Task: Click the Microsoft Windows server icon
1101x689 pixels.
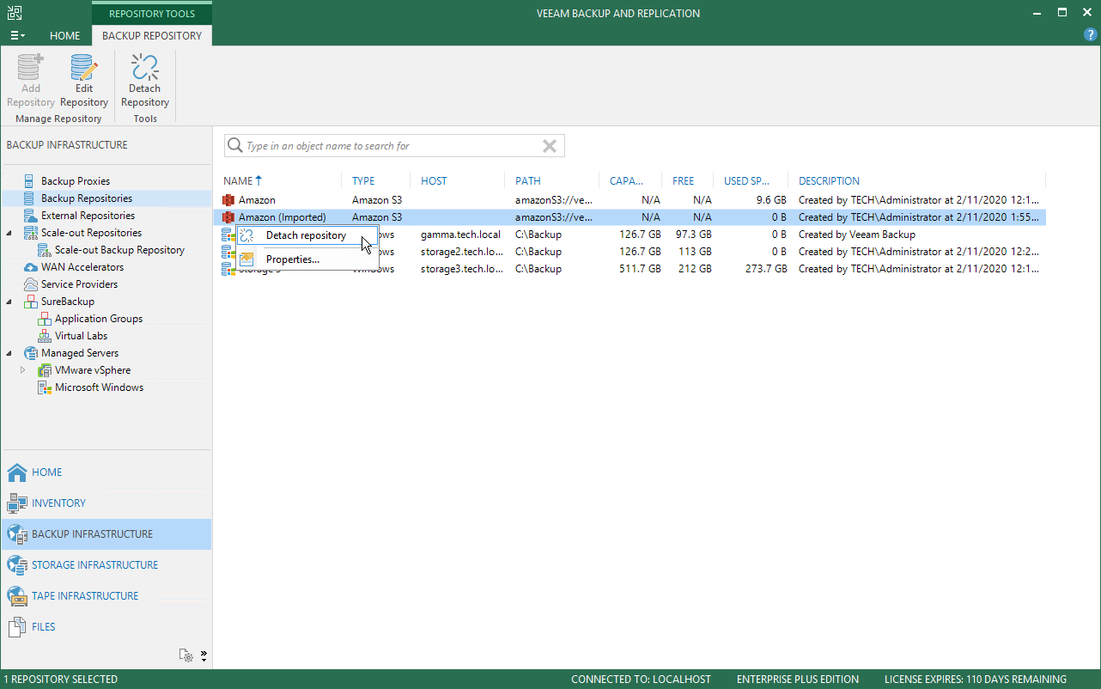Action: tap(45, 387)
